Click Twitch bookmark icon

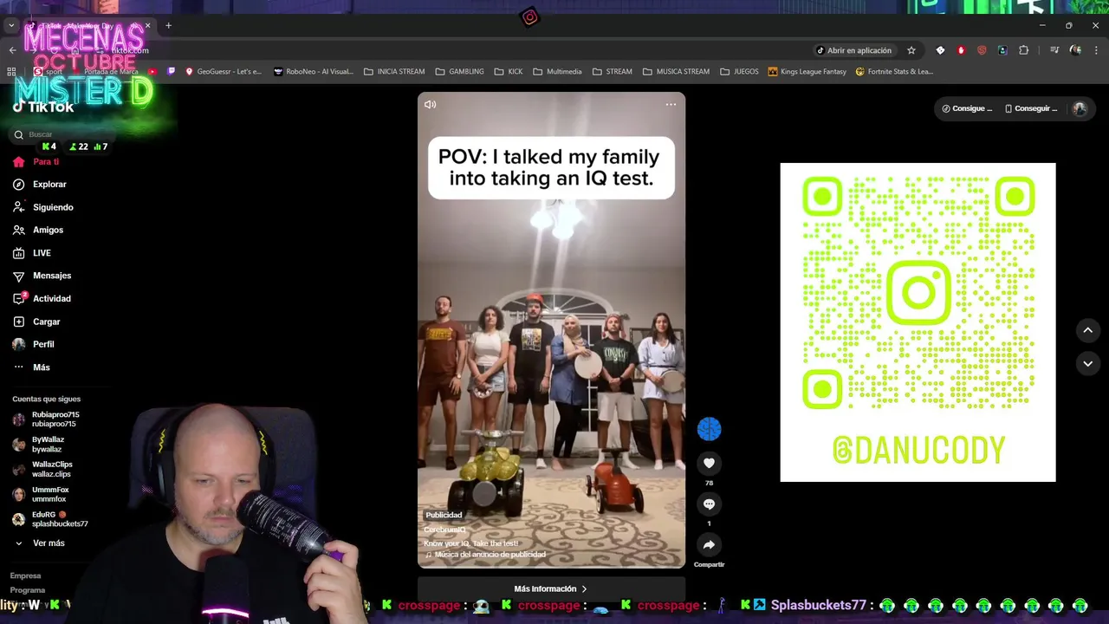pos(171,71)
